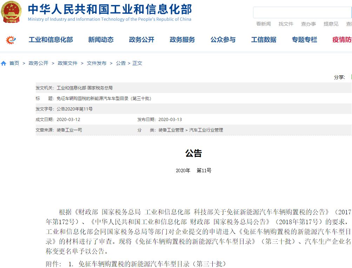Click category 装备工业管理 > 汽车工业行业管理
Screen dimensions: 352x268
tap(191, 130)
